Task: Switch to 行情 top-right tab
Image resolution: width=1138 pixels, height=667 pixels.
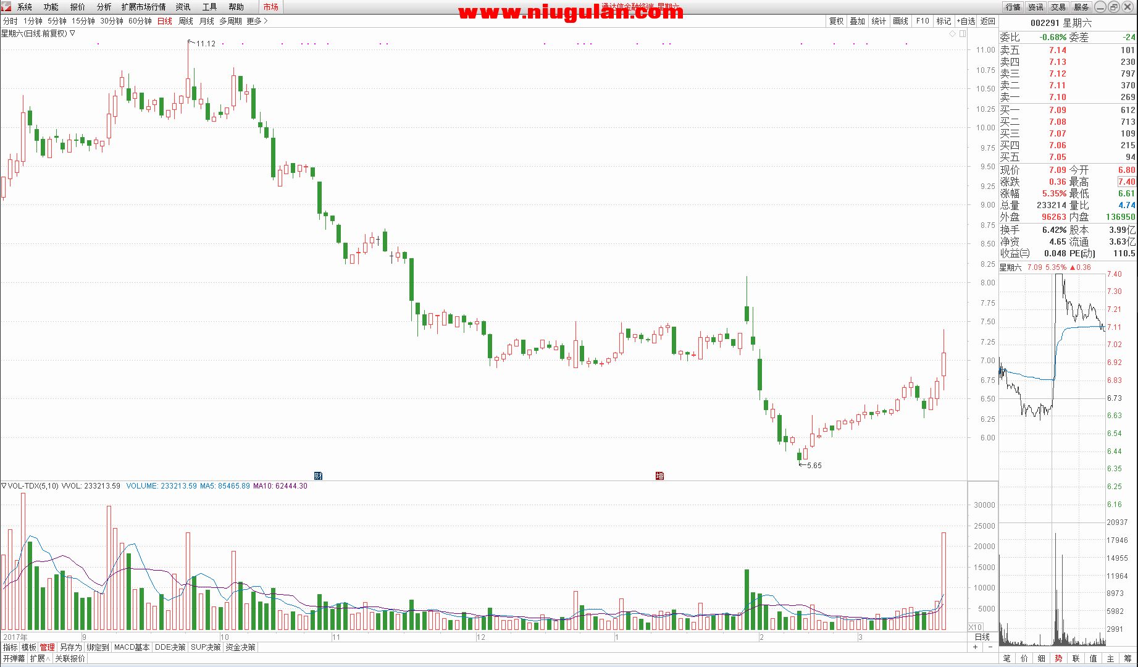Action: coord(1013,7)
